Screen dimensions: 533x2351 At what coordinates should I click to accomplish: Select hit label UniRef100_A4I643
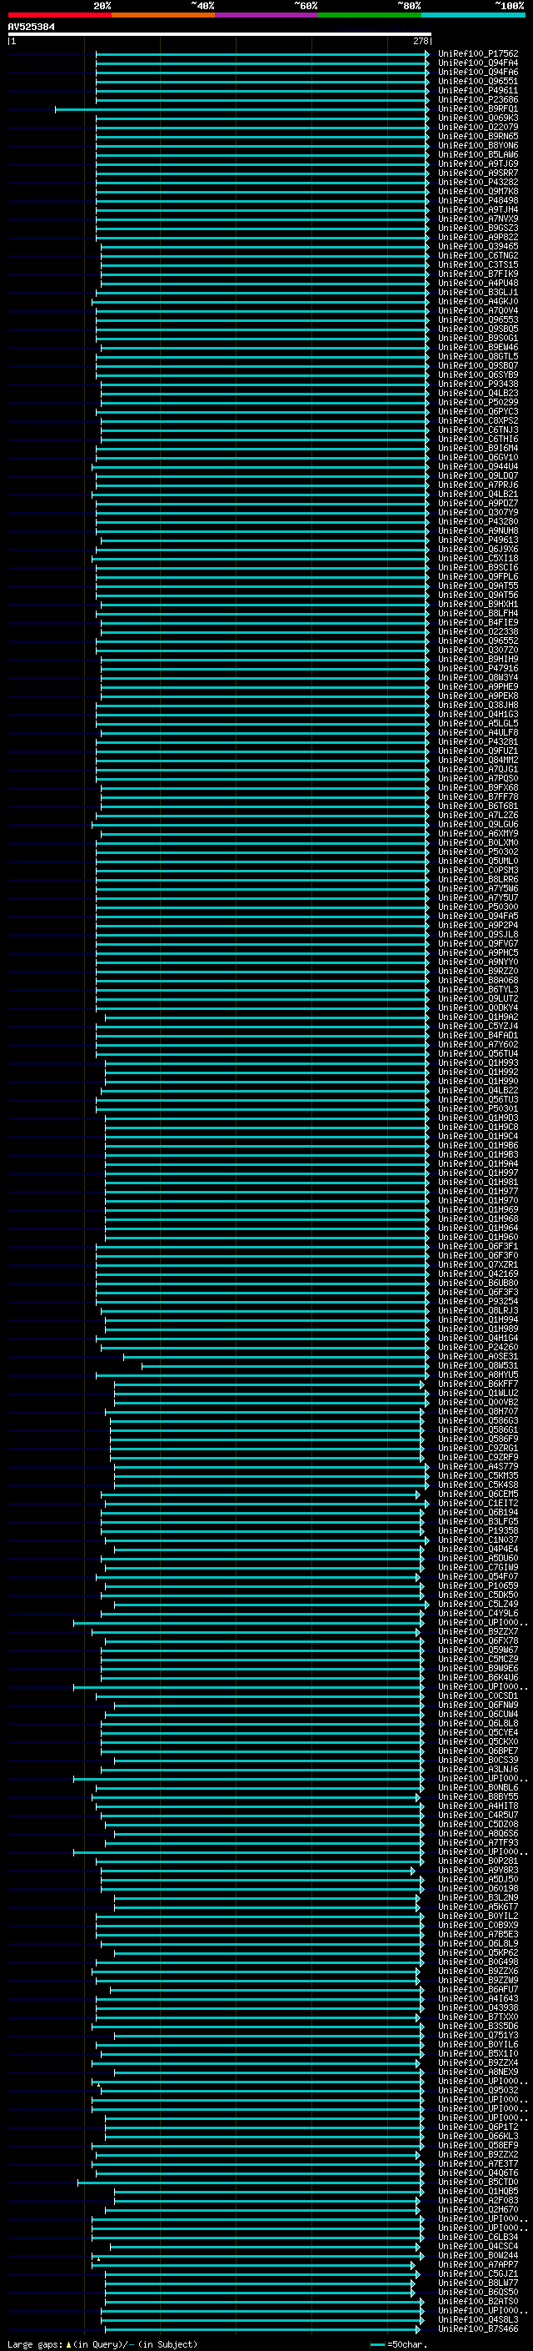tap(477, 1999)
